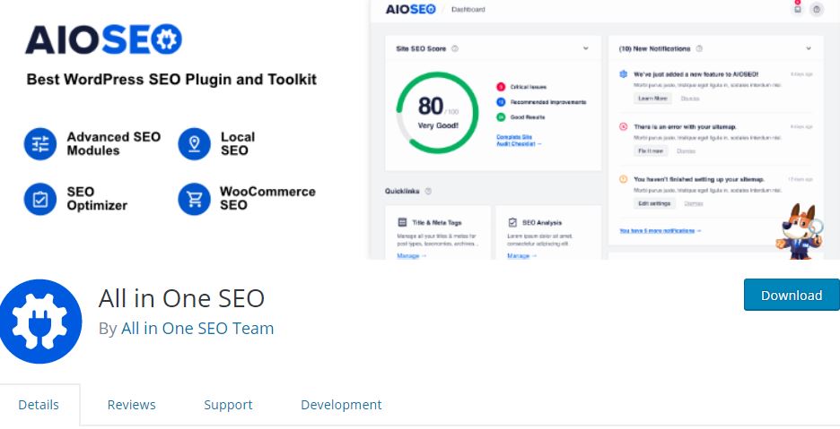
Task: Click the 'Advanced SEO Modules' feature label
Action: (114, 144)
